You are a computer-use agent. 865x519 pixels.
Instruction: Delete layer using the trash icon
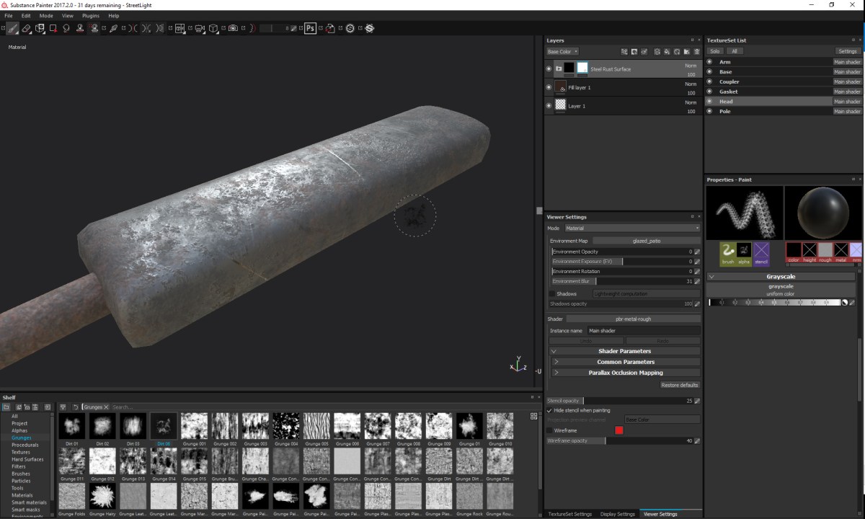coord(697,51)
